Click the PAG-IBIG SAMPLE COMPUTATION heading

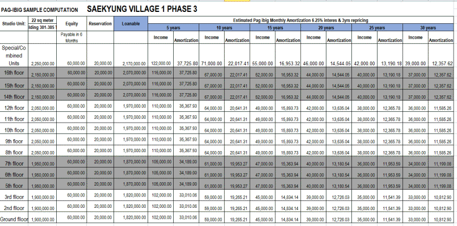coord(39,10)
